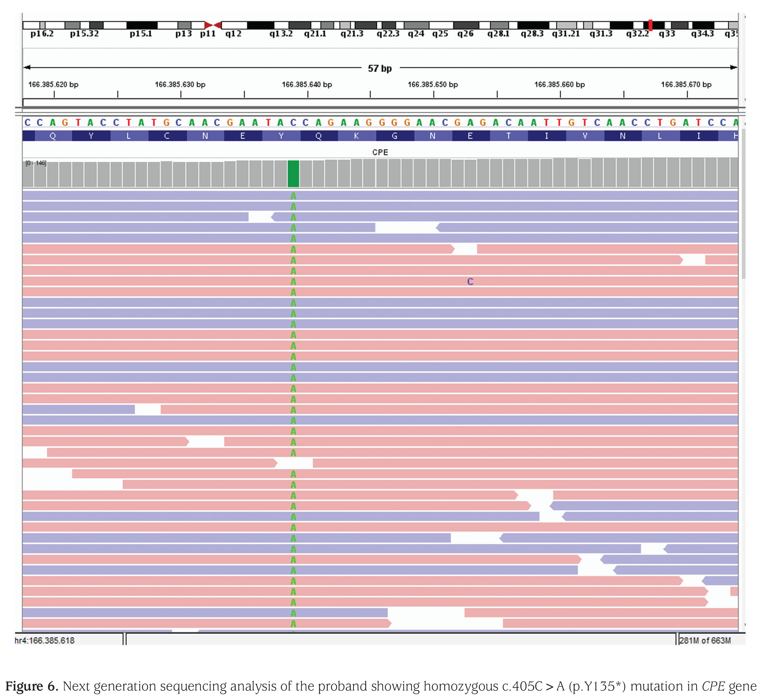
Task: Click cytoband q31.21 label
Action: [x=566, y=34]
